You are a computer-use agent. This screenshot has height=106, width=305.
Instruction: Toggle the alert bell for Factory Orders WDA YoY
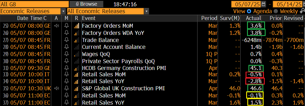click(x=67, y=33)
